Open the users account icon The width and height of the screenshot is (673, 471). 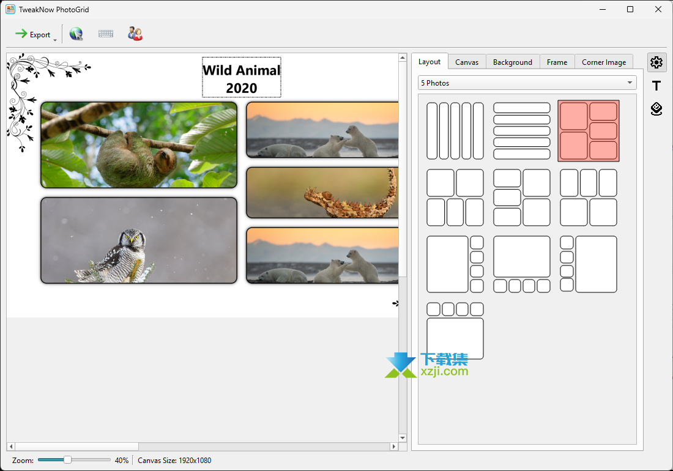pos(135,34)
